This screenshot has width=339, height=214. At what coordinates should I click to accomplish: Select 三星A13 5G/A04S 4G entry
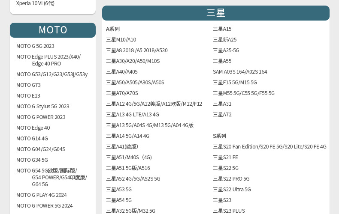coord(150,125)
